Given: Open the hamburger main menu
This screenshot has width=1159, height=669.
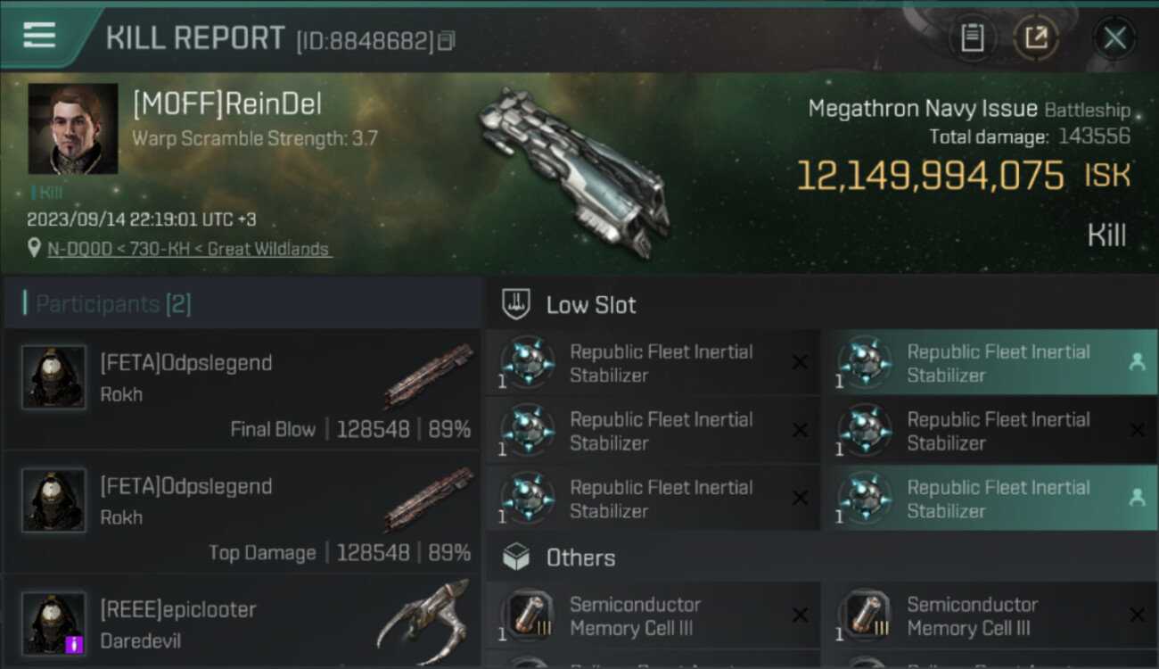Looking at the screenshot, I should [x=39, y=36].
